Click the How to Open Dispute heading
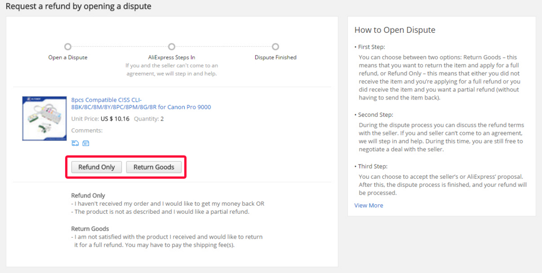Viewport: 542px width, 273px height. click(x=395, y=30)
